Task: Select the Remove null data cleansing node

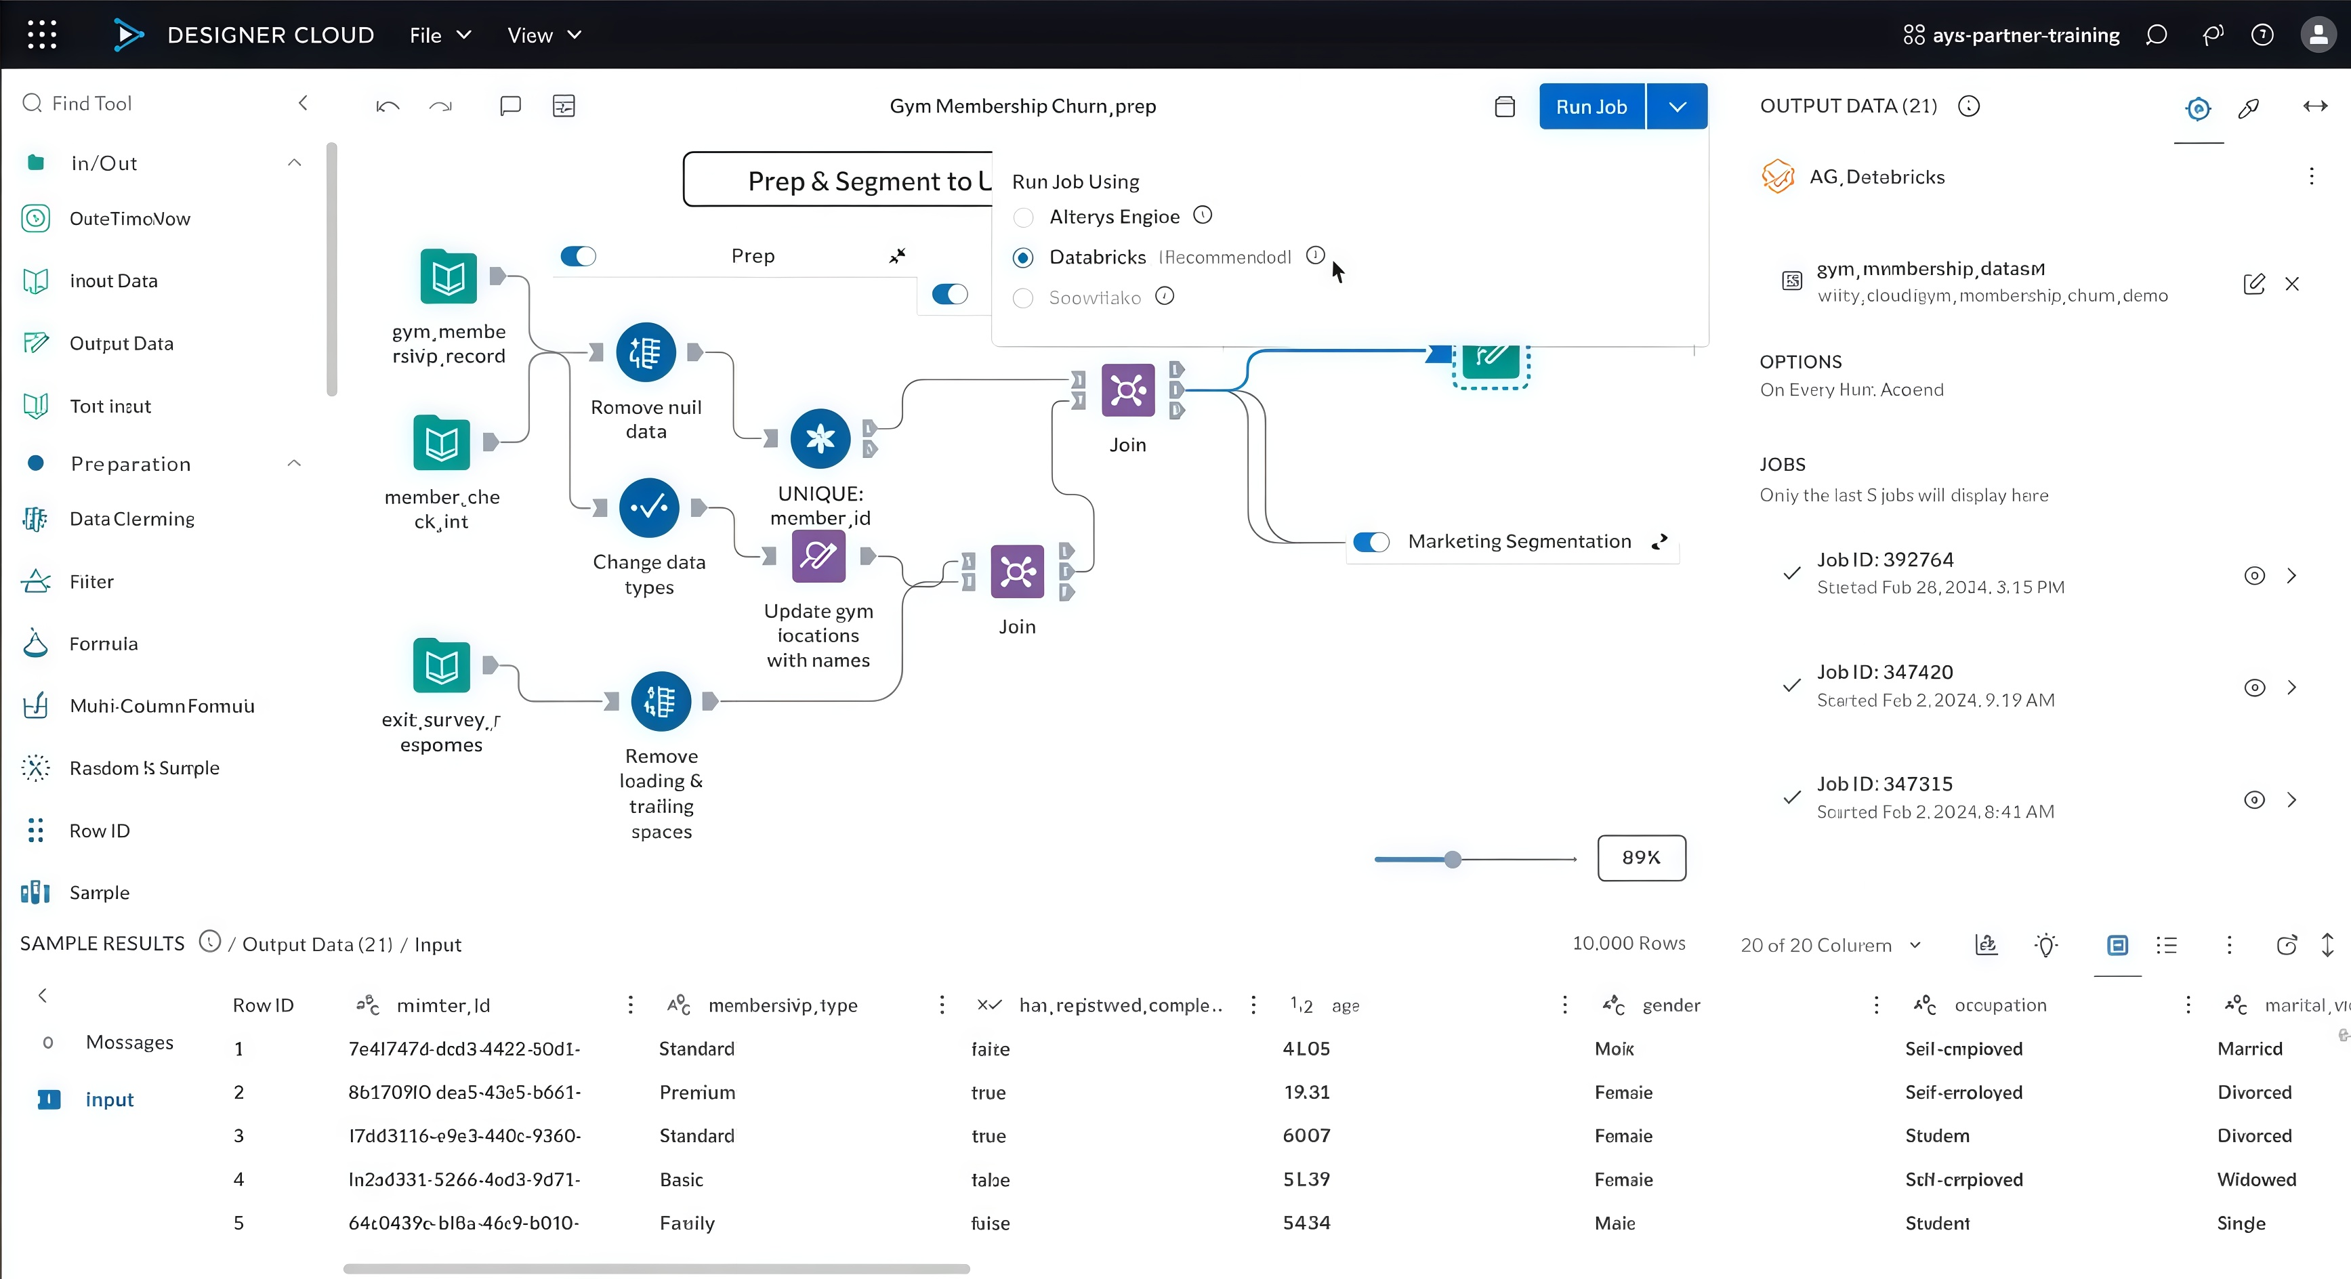Action: (x=645, y=352)
